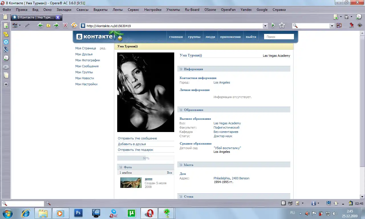
Task: Bookmark page with the star icon
Action: tap(282, 25)
